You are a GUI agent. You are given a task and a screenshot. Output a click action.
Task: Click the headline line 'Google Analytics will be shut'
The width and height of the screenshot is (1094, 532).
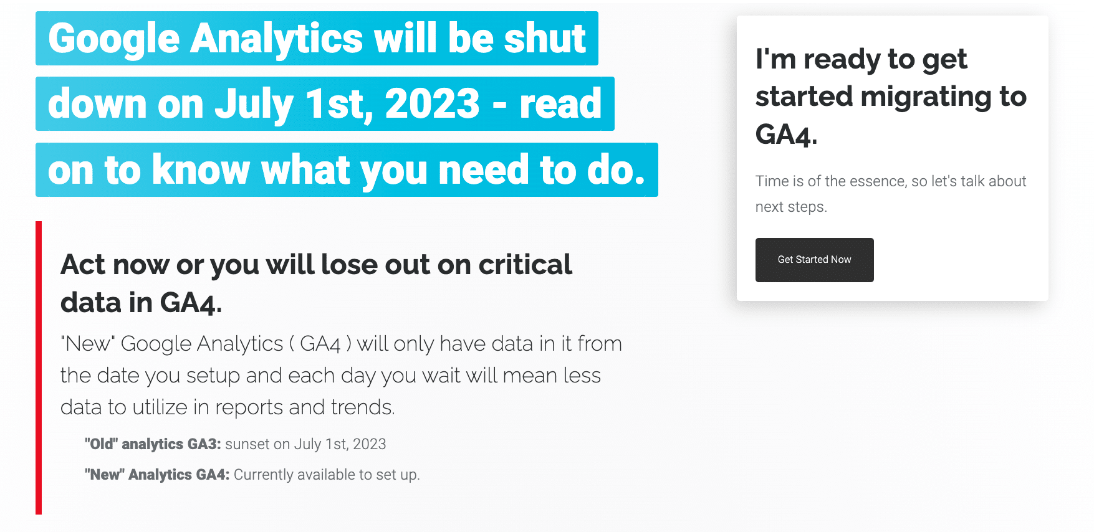[317, 39]
